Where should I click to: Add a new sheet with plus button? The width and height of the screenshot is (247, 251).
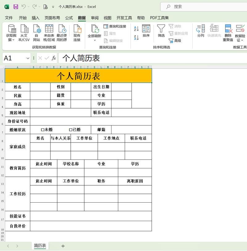click(63, 246)
